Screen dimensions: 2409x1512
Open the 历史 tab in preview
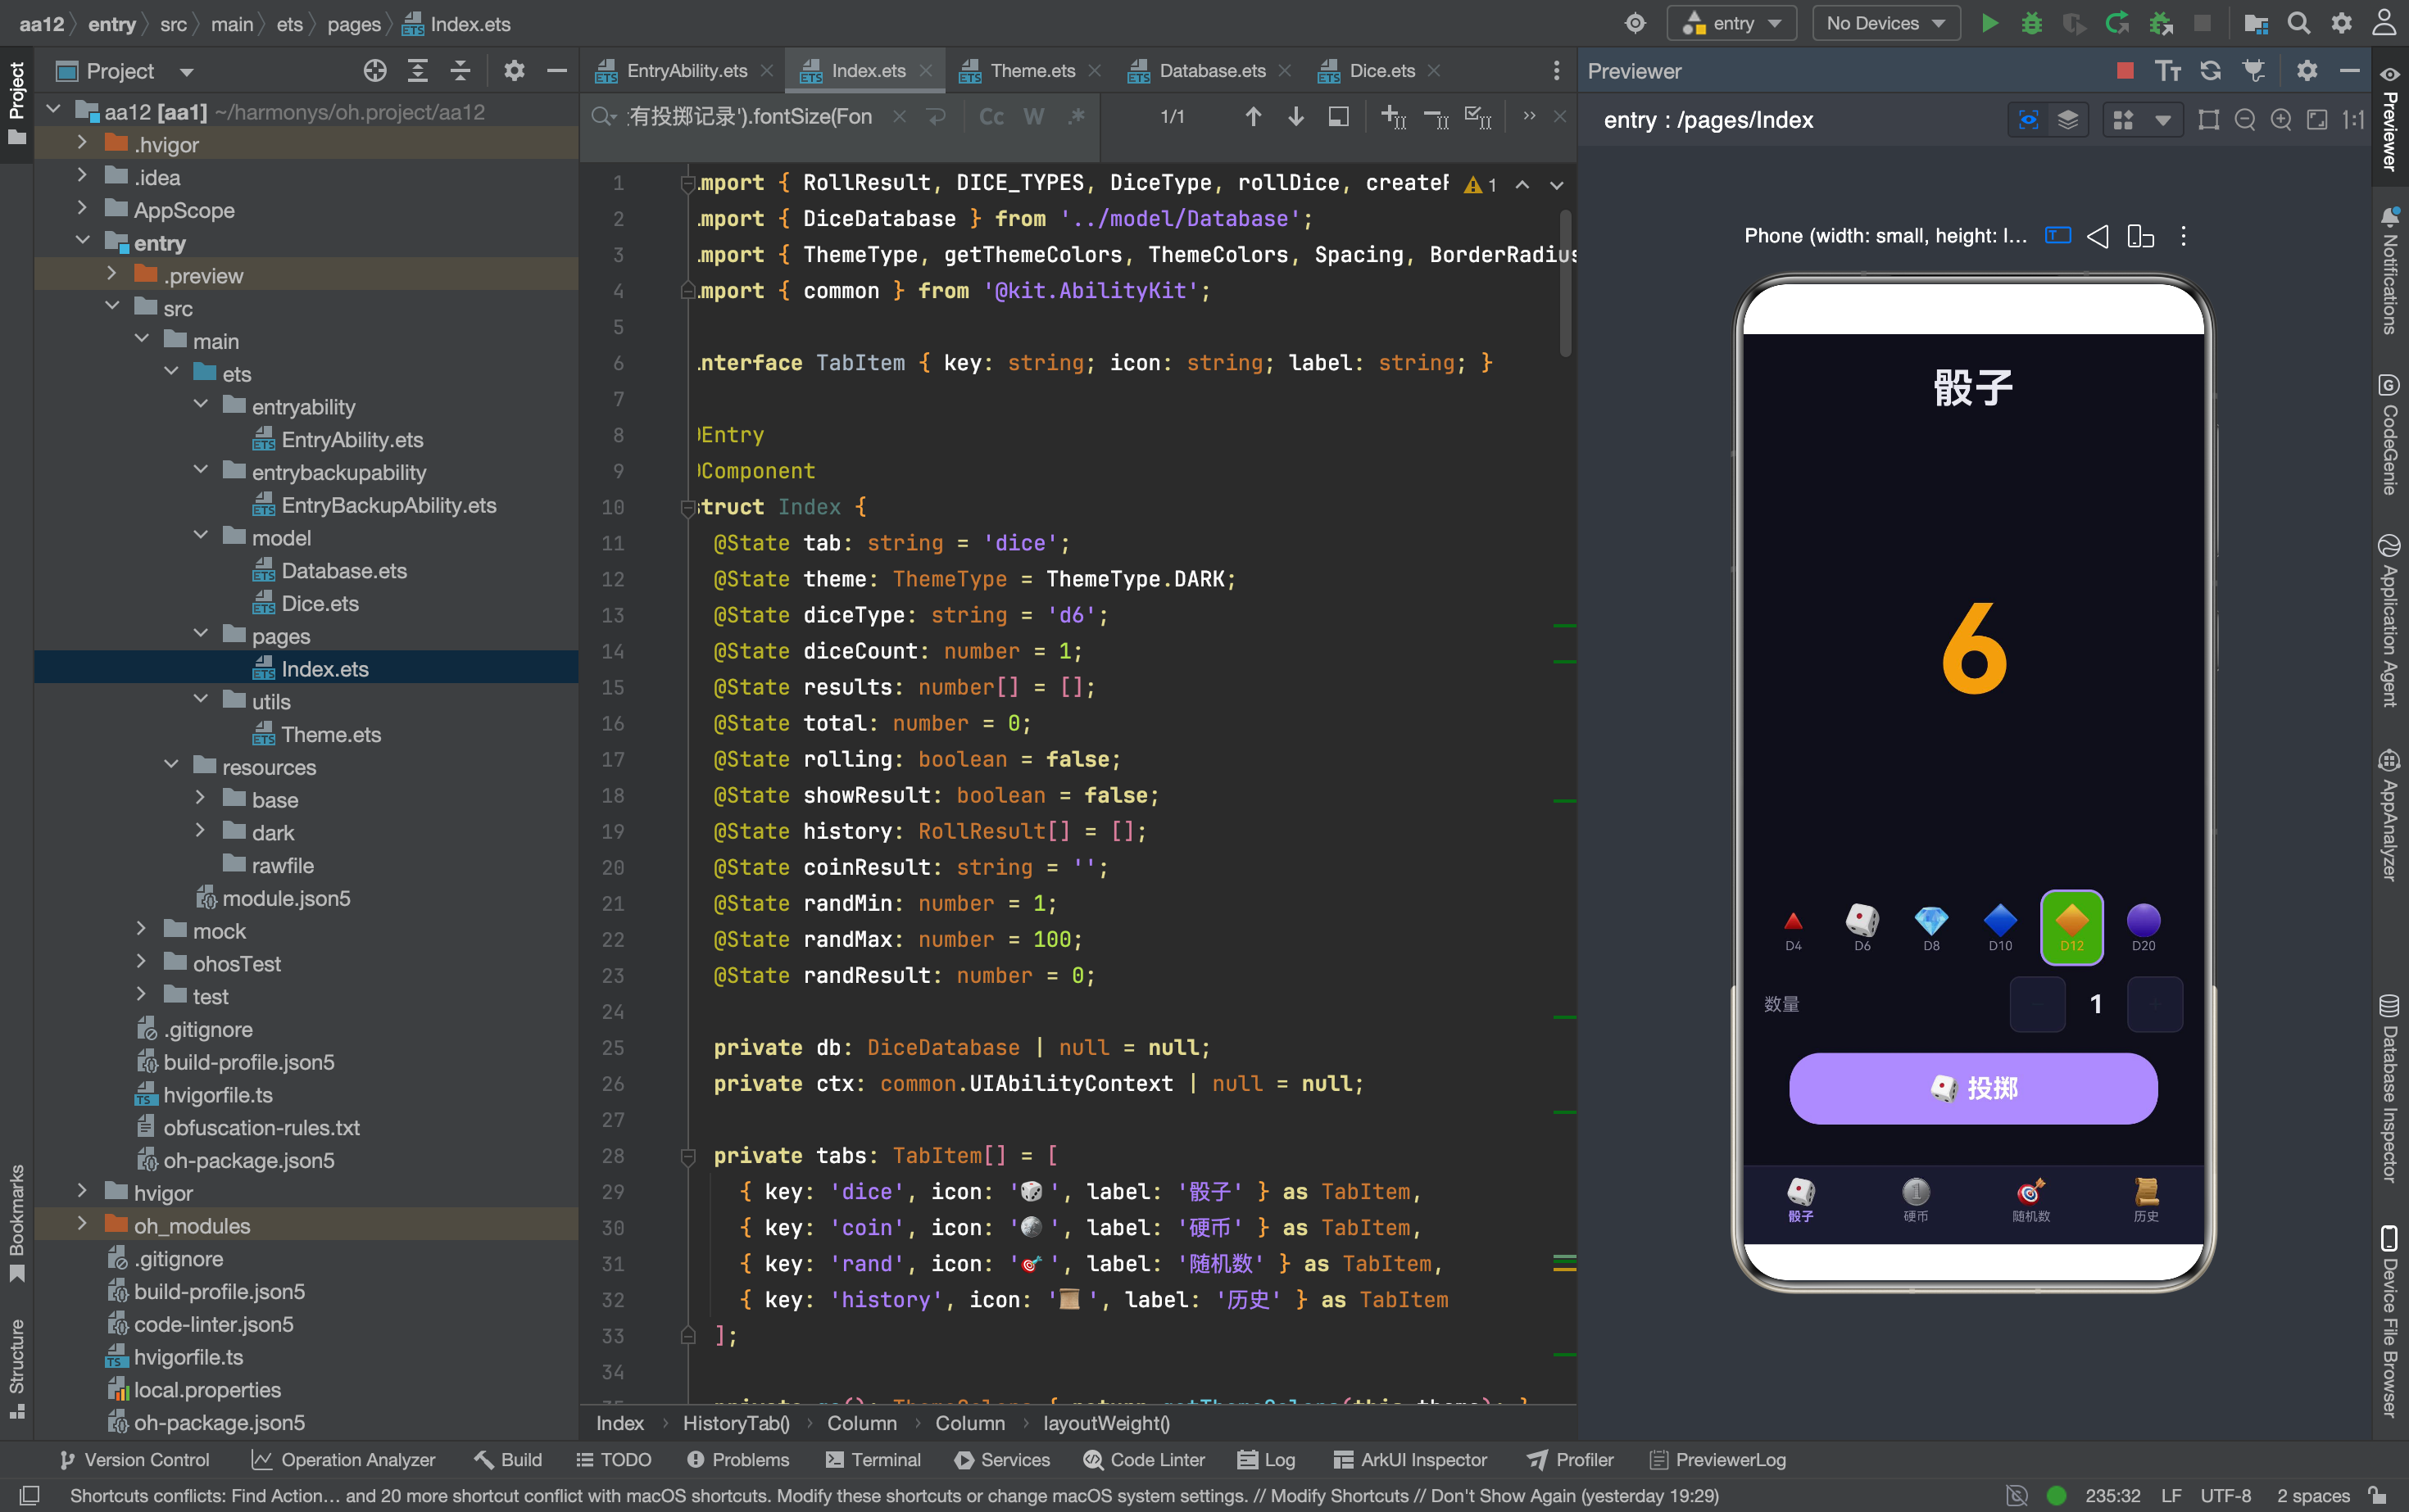coord(2146,1200)
